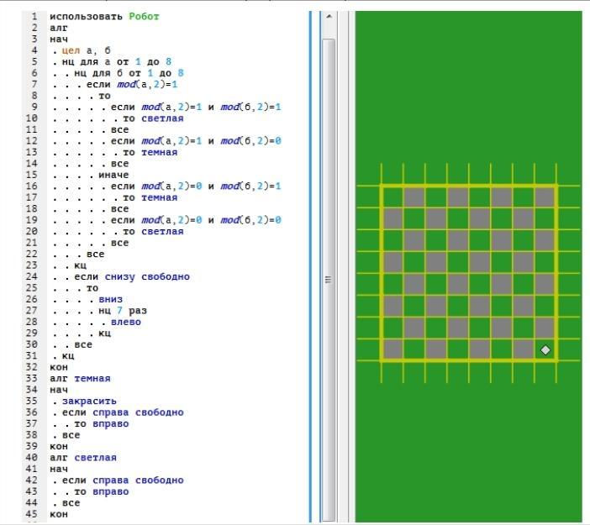
Task: Click 'алг светлая' header on line 40
Action: [82, 458]
